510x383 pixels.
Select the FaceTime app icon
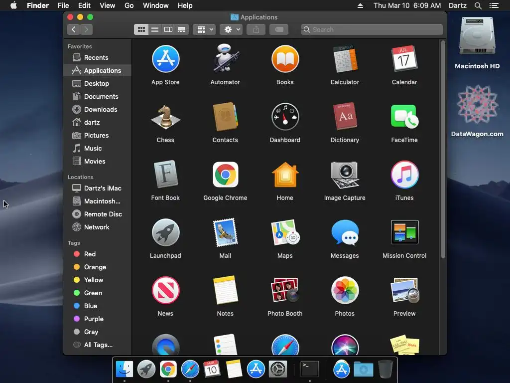point(404,117)
